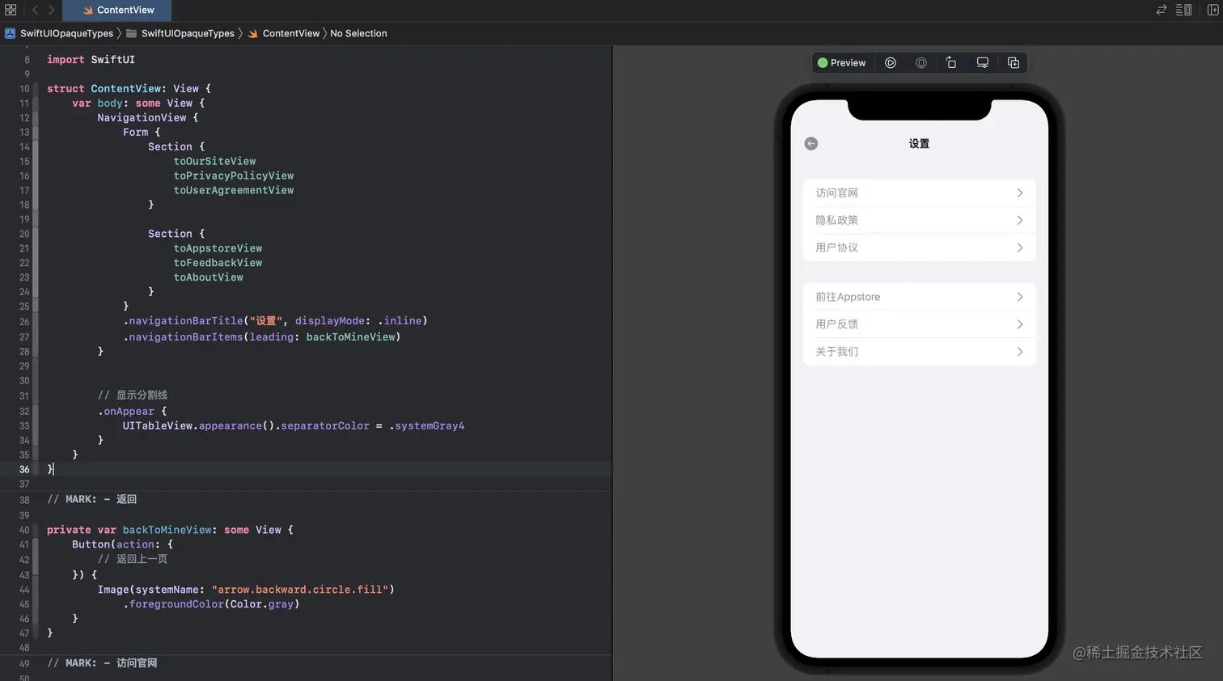This screenshot has height=681, width=1223.
Task: Click line number 36 in the gutter
Action: [x=24, y=470]
